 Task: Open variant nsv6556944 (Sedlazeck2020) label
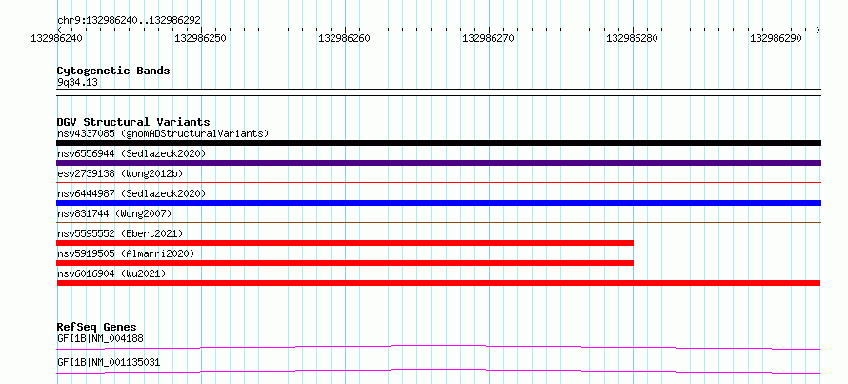(x=131, y=153)
